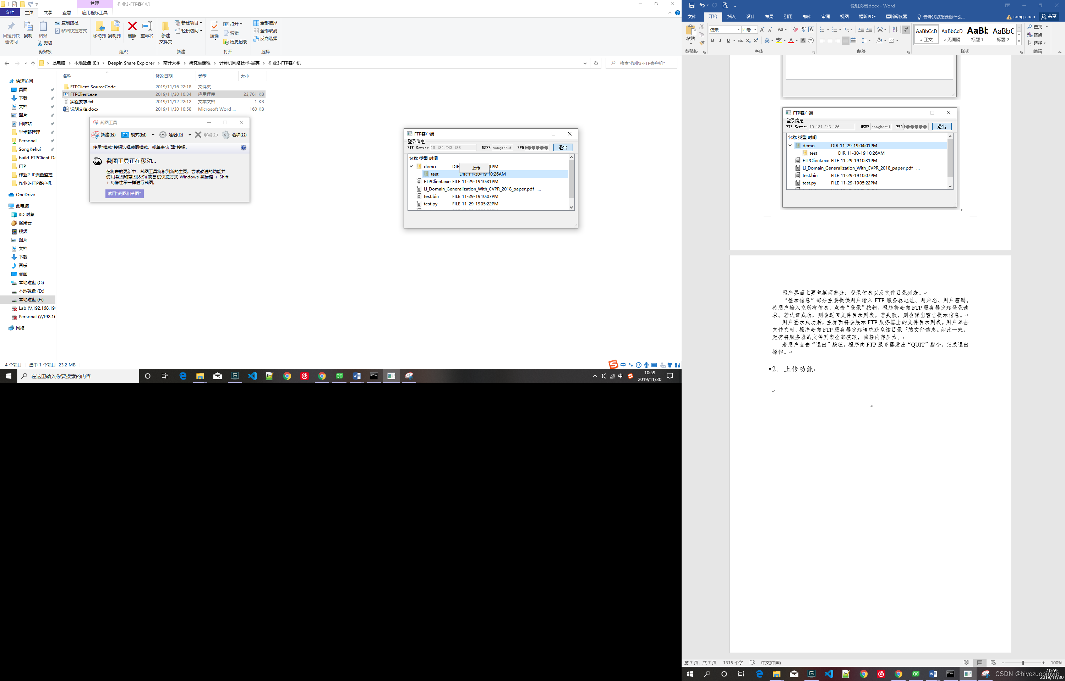
Task: Shrink font size with the smaller A icon
Action: (x=770, y=29)
